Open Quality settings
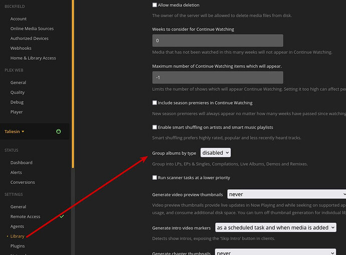 click(18, 92)
